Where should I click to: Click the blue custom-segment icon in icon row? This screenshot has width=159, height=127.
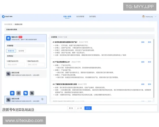(x=25, y=93)
